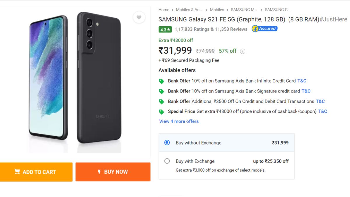Open T&C link for Special Price offer
The width and height of the screenshot is (350, 197).
(323, 111)
